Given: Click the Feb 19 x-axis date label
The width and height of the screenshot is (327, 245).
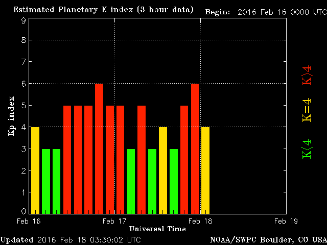Looking at the screenshot, I should click(284, 221).
